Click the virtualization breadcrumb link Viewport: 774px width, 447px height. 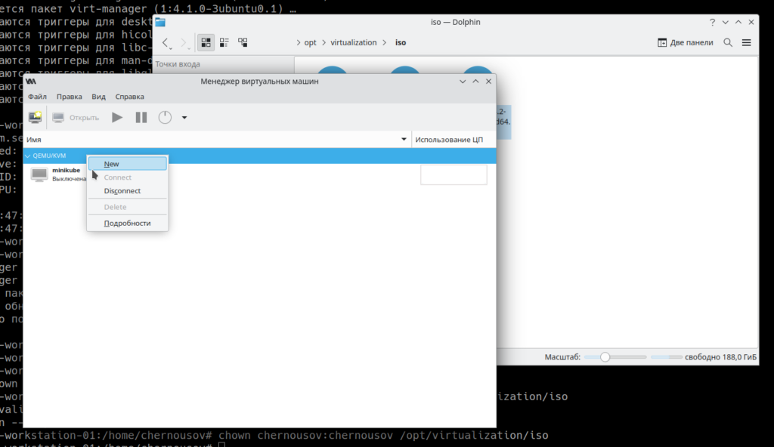pos(353,42)
